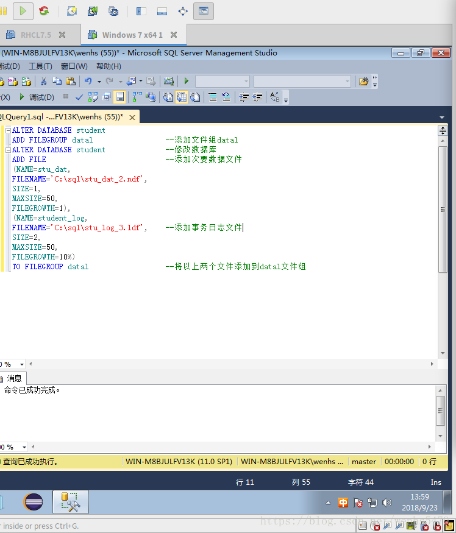Set results to grid output
This screenshot has height=533, width=456.
point(182,97)
